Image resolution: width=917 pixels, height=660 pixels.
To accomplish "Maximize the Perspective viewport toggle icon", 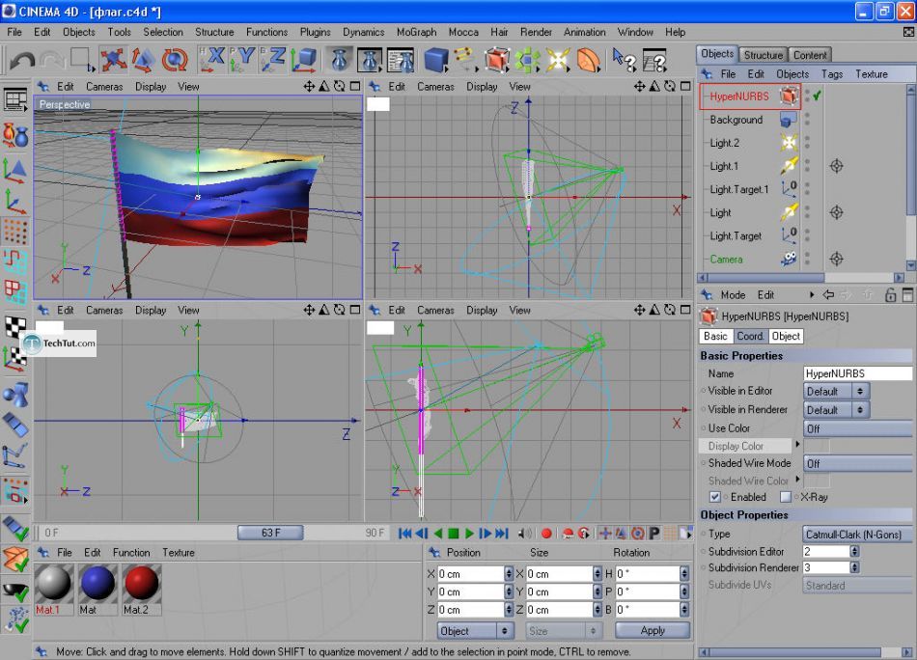I will click(x=355, y=87).
